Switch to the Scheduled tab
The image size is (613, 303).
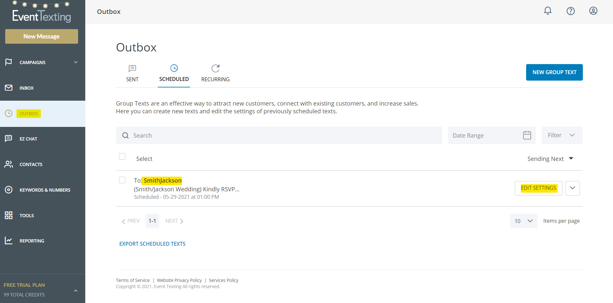[x=174, y=75]
